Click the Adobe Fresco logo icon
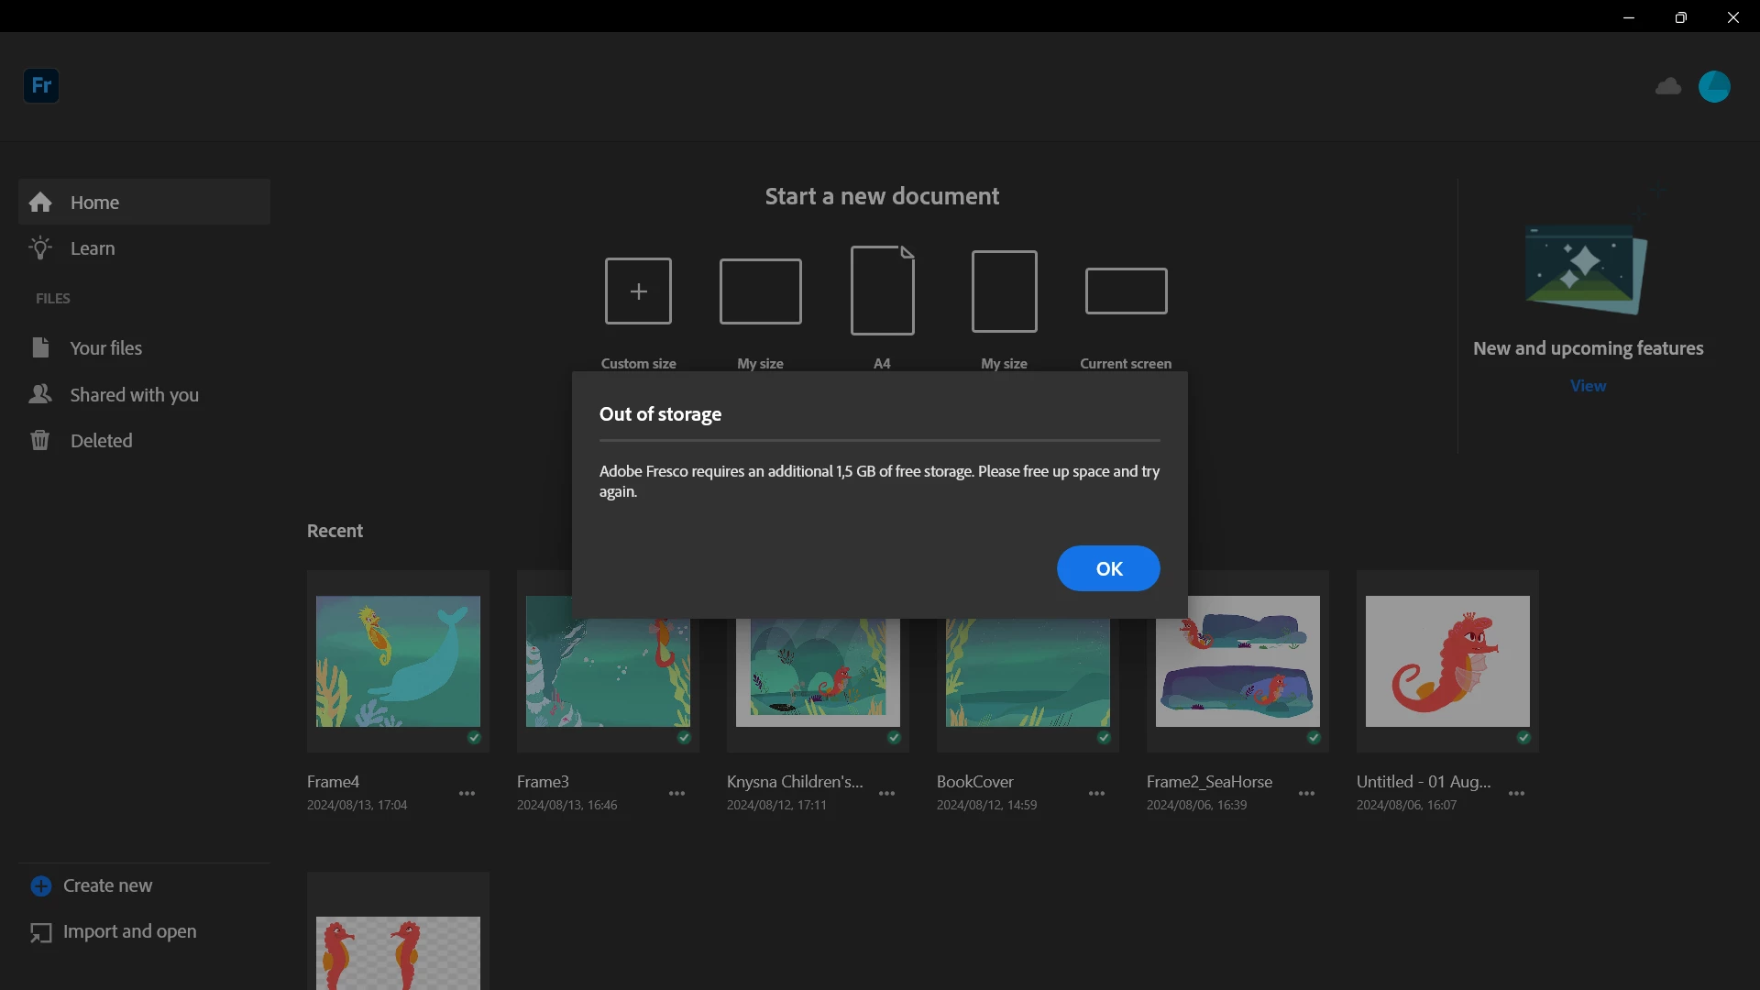 coord(41,85)
